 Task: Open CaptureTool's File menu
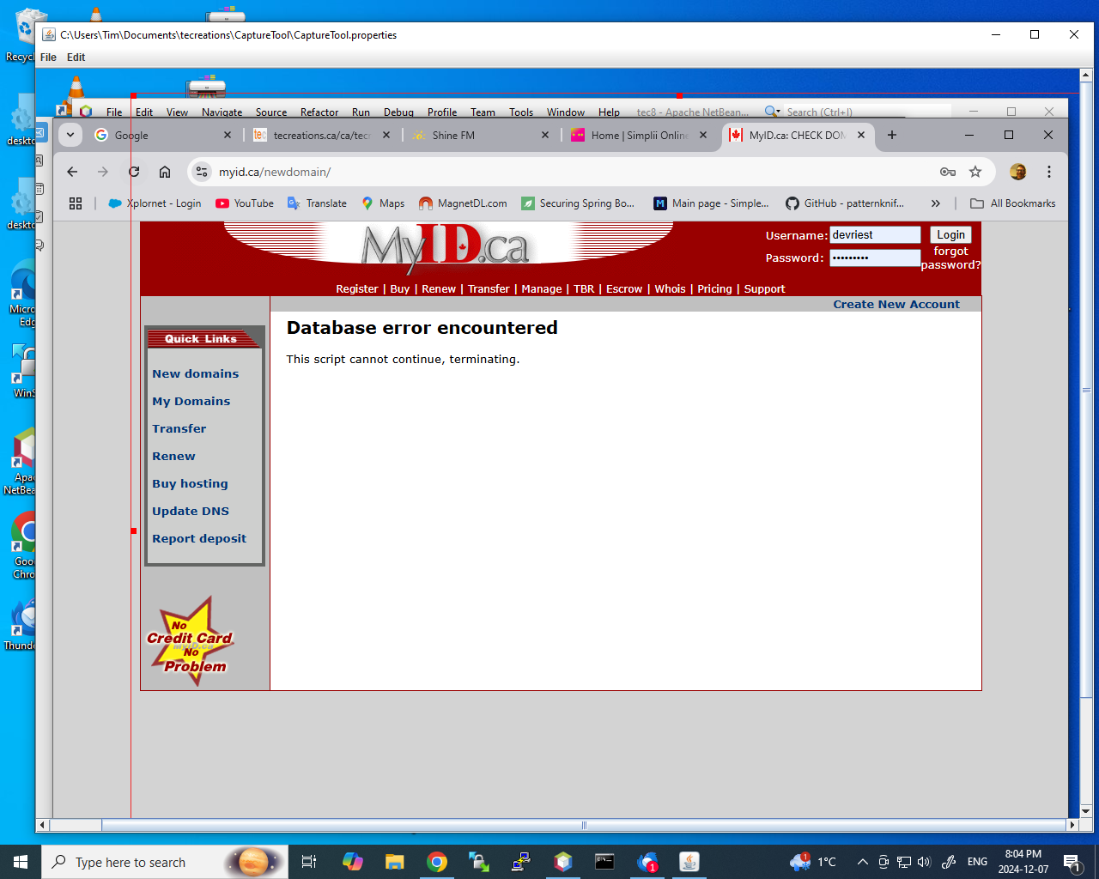[48, 58]
